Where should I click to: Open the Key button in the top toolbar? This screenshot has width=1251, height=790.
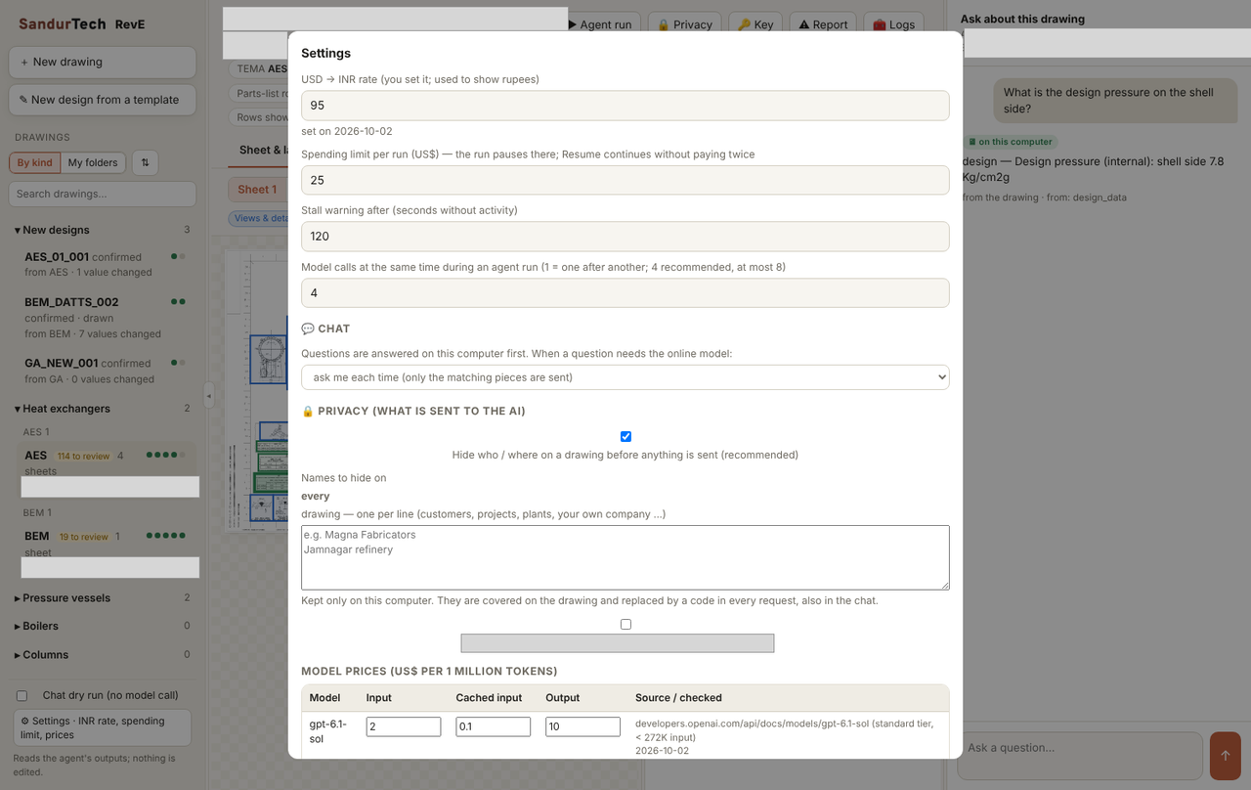click(x=755, y=24)
